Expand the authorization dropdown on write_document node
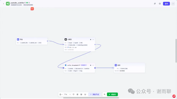177x99 pixels. [84, 65]
